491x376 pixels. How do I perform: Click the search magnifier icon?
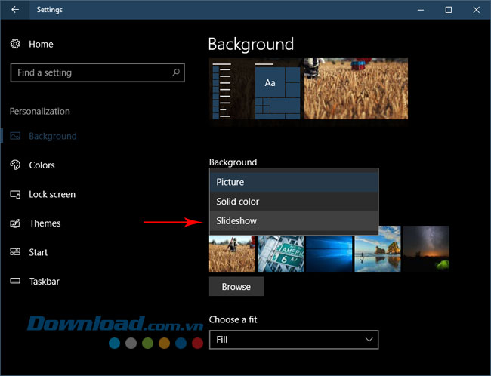tap(176, 72)
